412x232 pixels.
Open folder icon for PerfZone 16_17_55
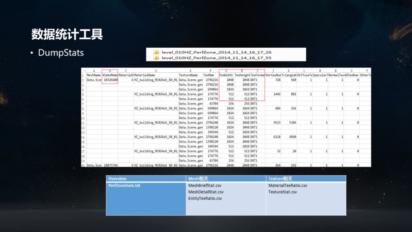(x=156, y=58)
